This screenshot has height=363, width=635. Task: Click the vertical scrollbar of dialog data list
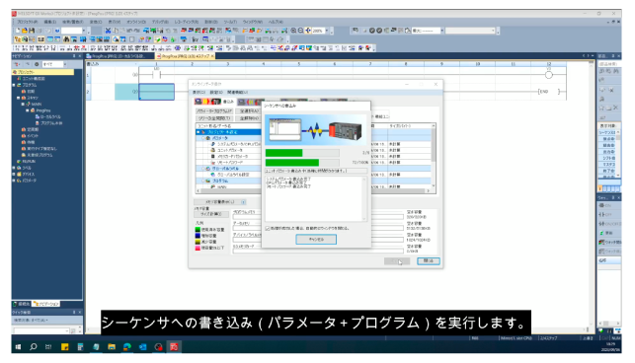(434, 156)
